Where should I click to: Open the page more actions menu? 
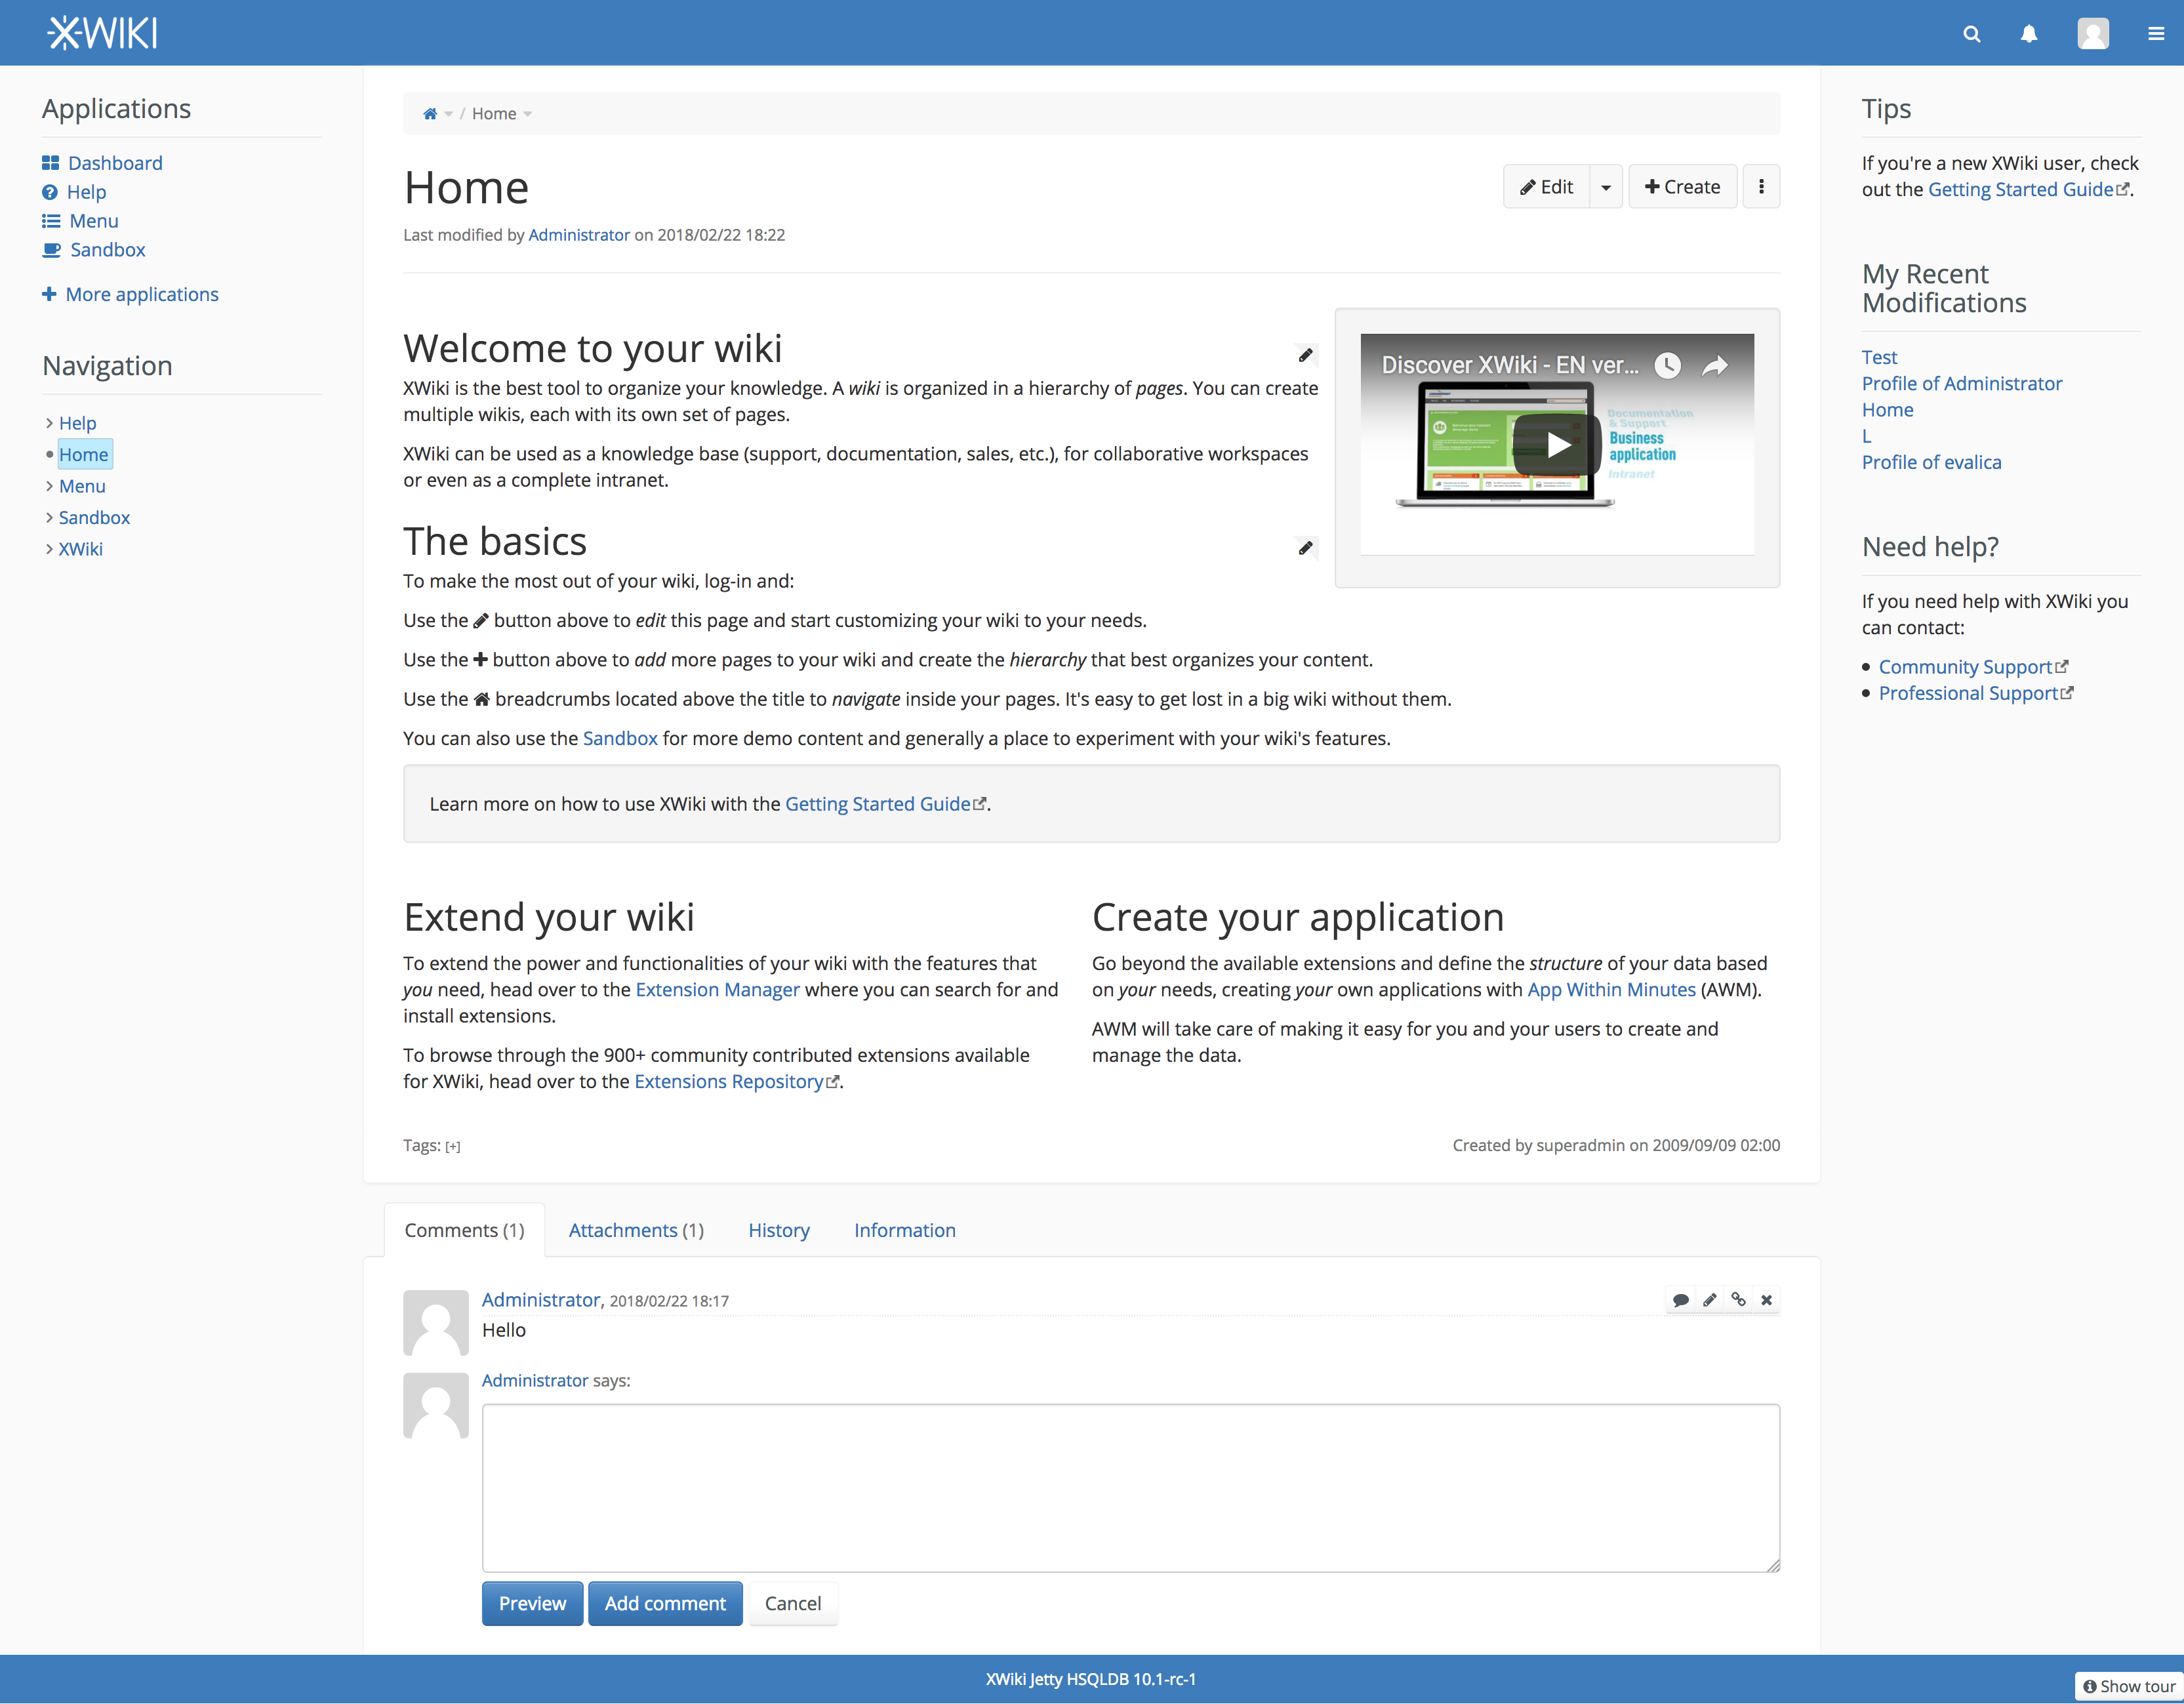1761,187
